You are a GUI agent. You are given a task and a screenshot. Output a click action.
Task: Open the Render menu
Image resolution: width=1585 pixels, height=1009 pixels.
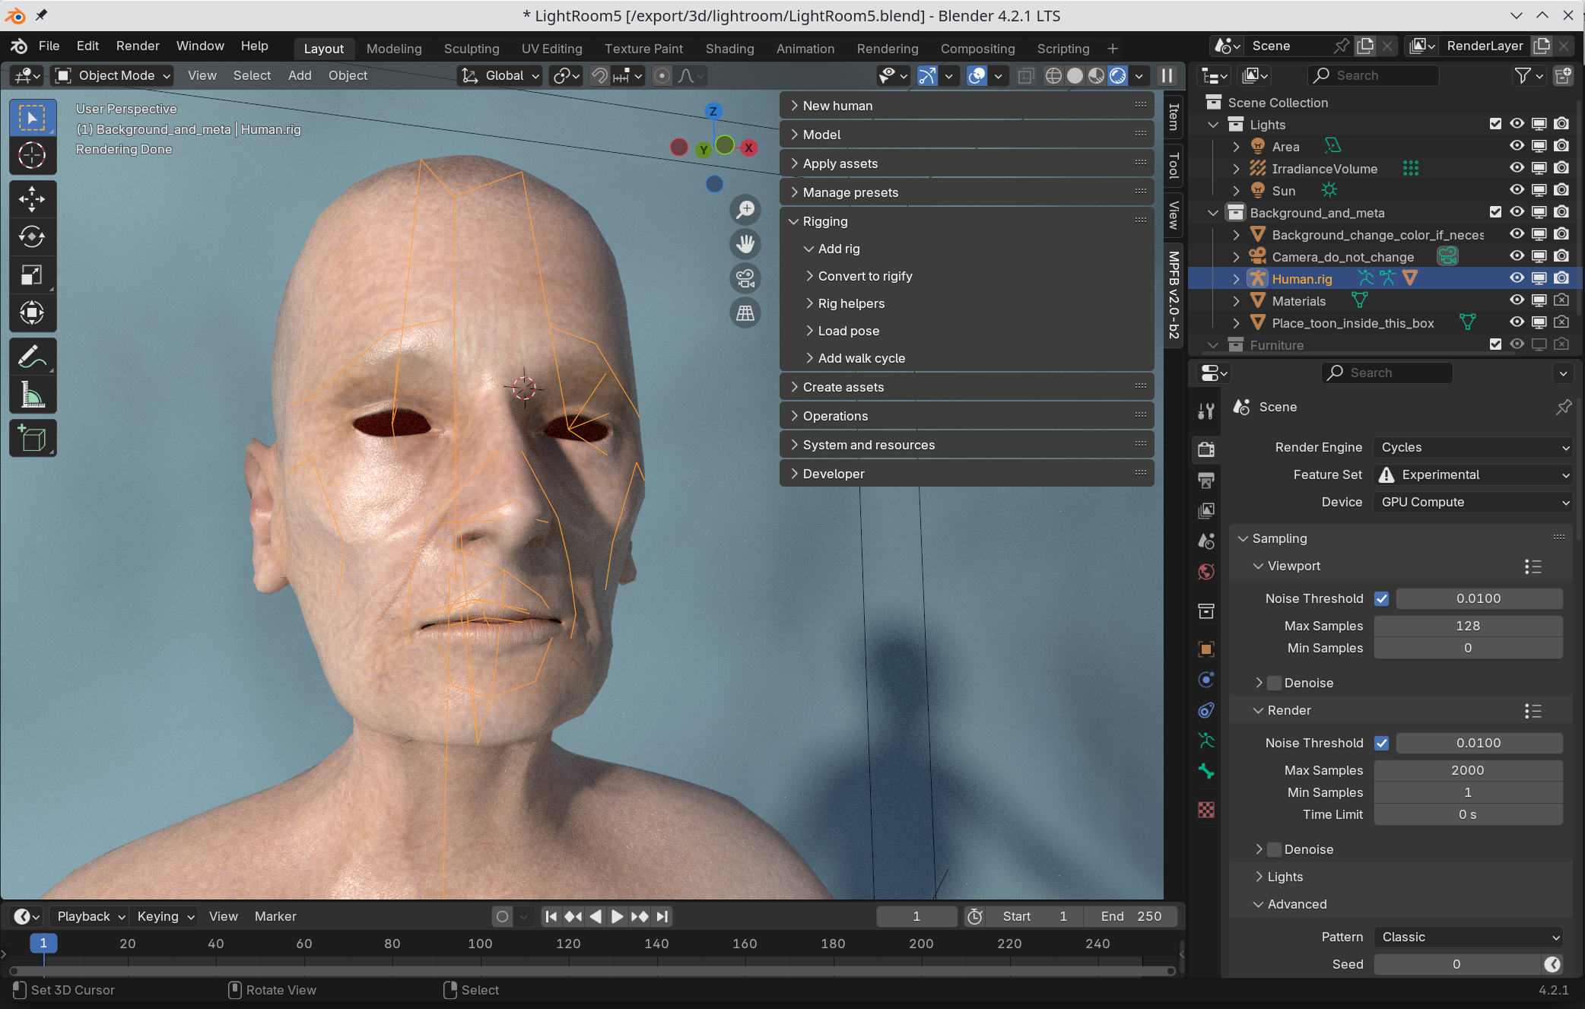(x=138, y=46)
